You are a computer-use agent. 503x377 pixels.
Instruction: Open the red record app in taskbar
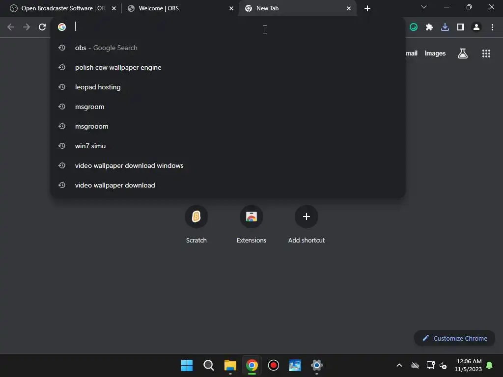(x=274, y=365)
